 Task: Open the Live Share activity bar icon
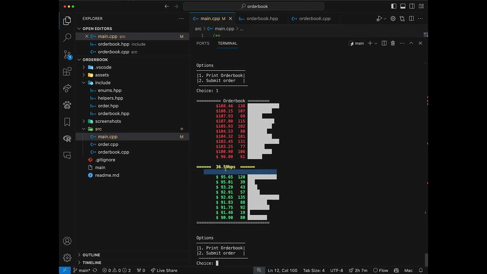(67, 88)
